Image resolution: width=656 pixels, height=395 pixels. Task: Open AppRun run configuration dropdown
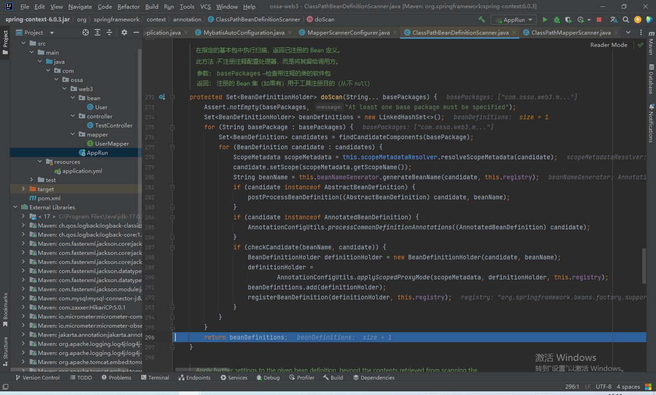point(514,20)
